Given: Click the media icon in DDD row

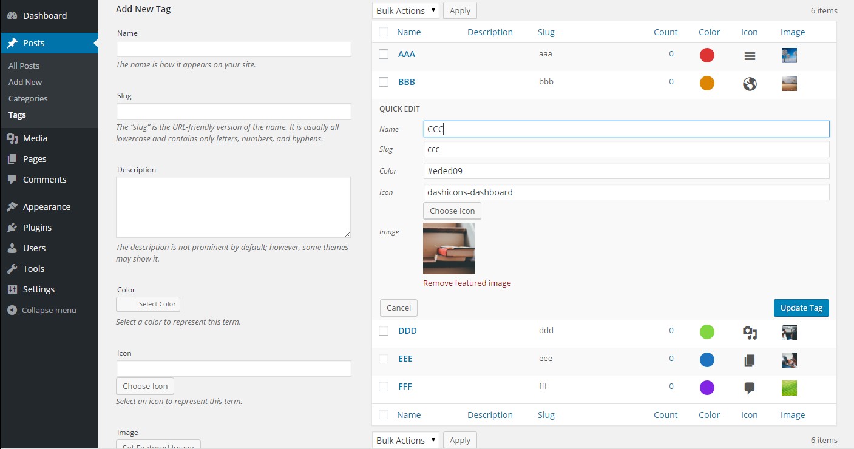Looking at the screenshot, I should click(x=750, y=333).
